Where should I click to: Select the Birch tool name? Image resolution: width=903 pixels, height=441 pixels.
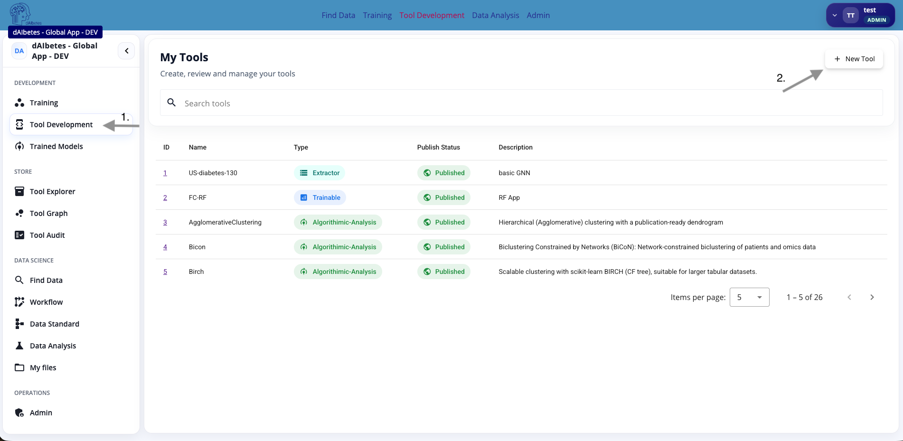tap(196, 272)
